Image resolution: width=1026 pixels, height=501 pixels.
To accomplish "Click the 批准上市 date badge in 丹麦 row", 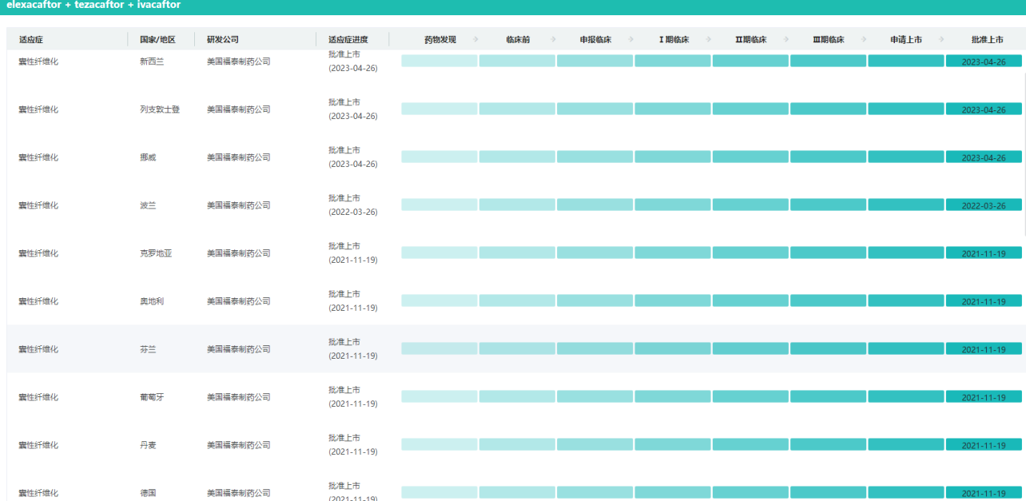I will coord(984,445).
